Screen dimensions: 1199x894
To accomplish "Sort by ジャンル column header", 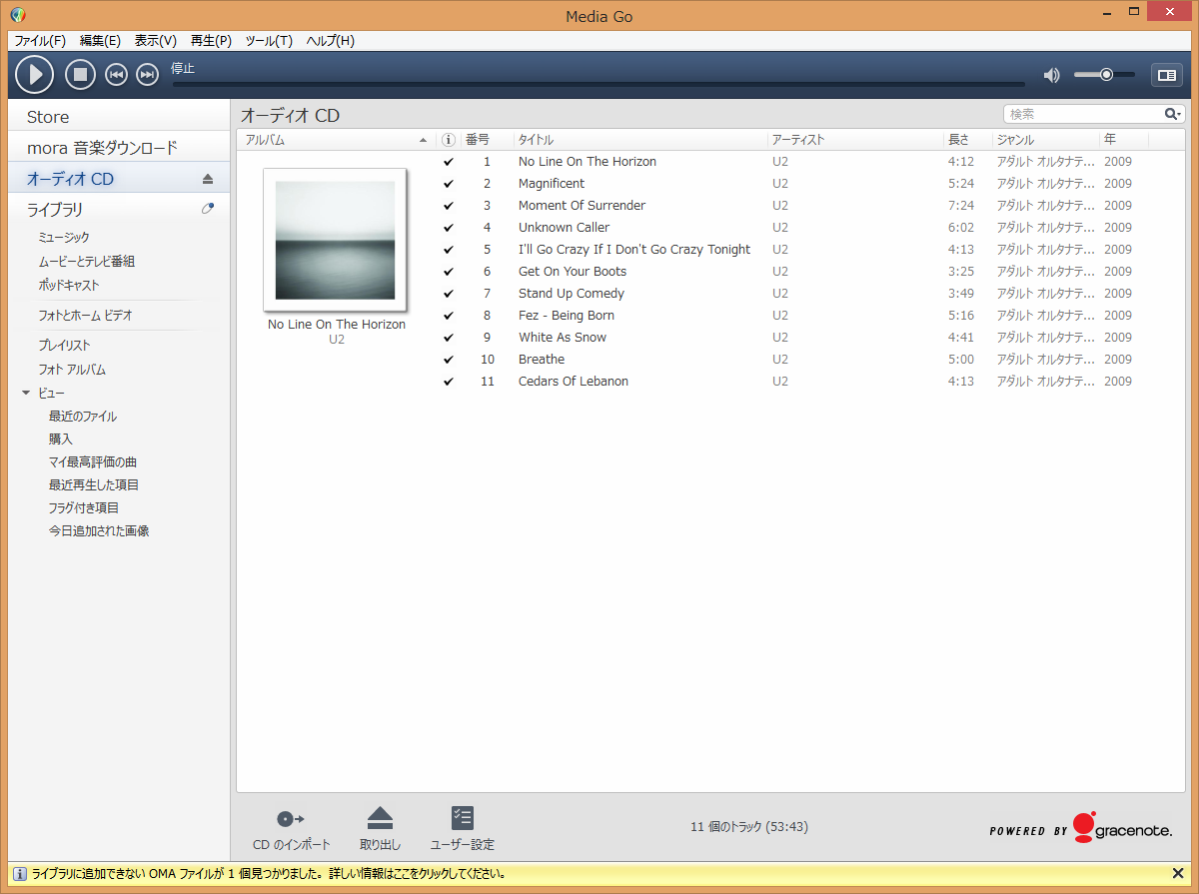I will pos(1046,140).
